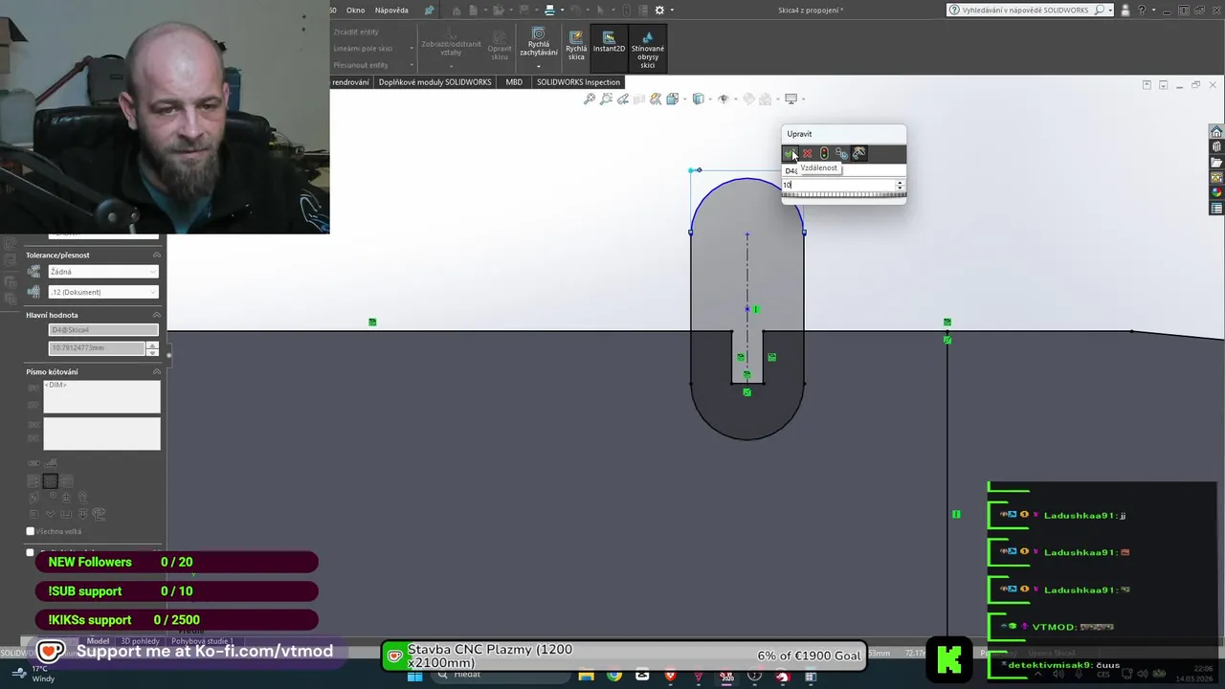
Task: Click Previous view icon in view toolbar
Action: pyautogui.click(x=623, y=99)
